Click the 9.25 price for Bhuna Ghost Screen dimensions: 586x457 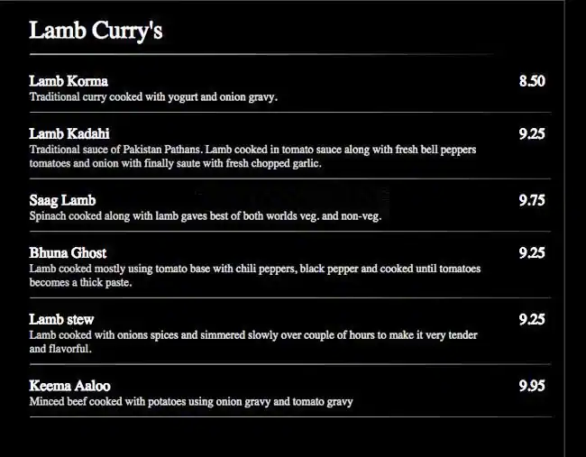[532, 253]
